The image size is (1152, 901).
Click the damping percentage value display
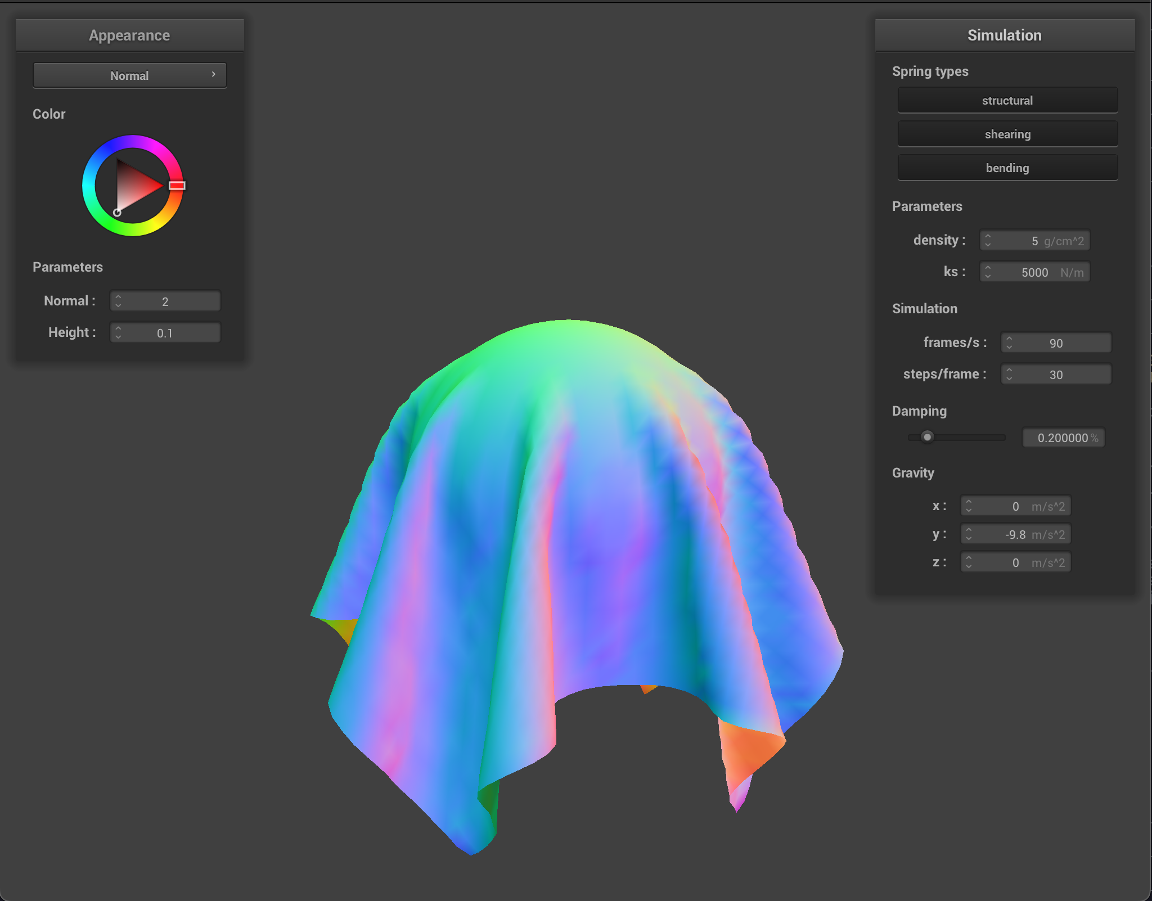coord(1063,438)
